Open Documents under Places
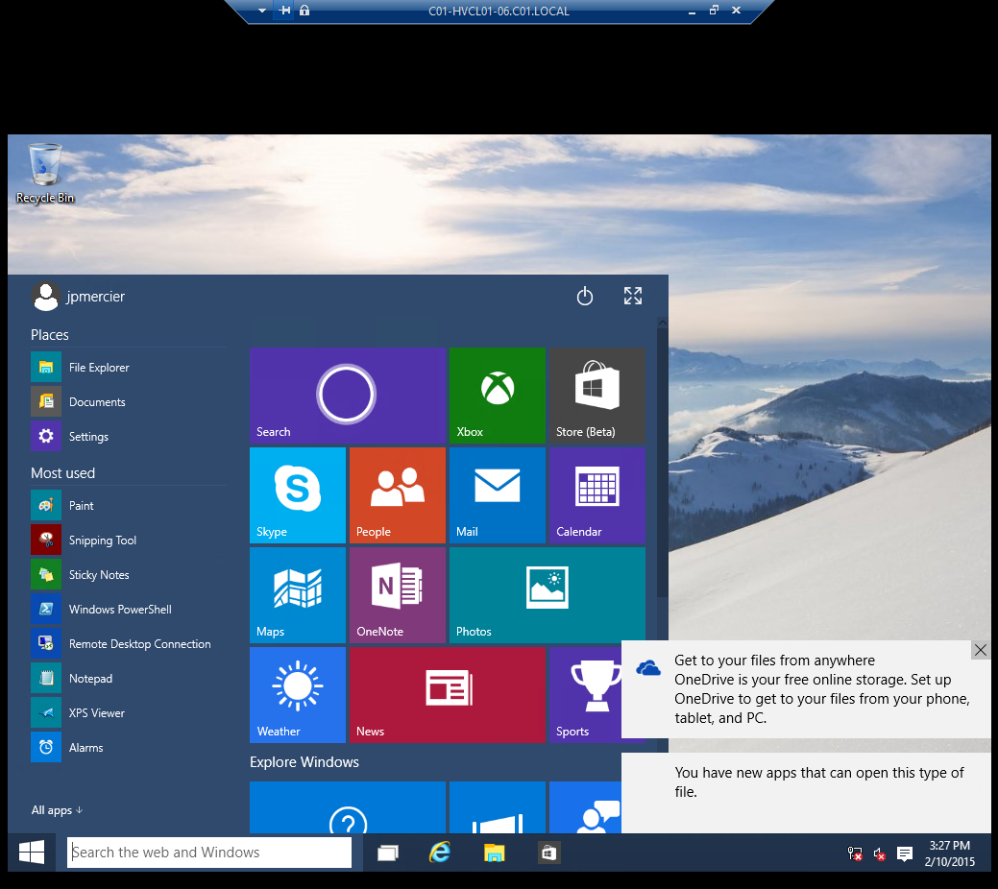This screenshot has width=998, height=889. click(x=129, y=401)
